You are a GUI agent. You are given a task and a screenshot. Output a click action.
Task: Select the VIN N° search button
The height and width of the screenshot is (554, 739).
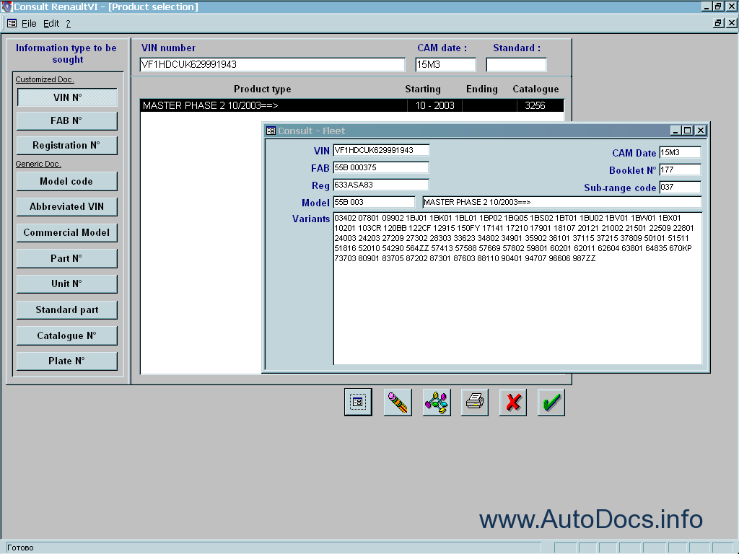[67, 97]
